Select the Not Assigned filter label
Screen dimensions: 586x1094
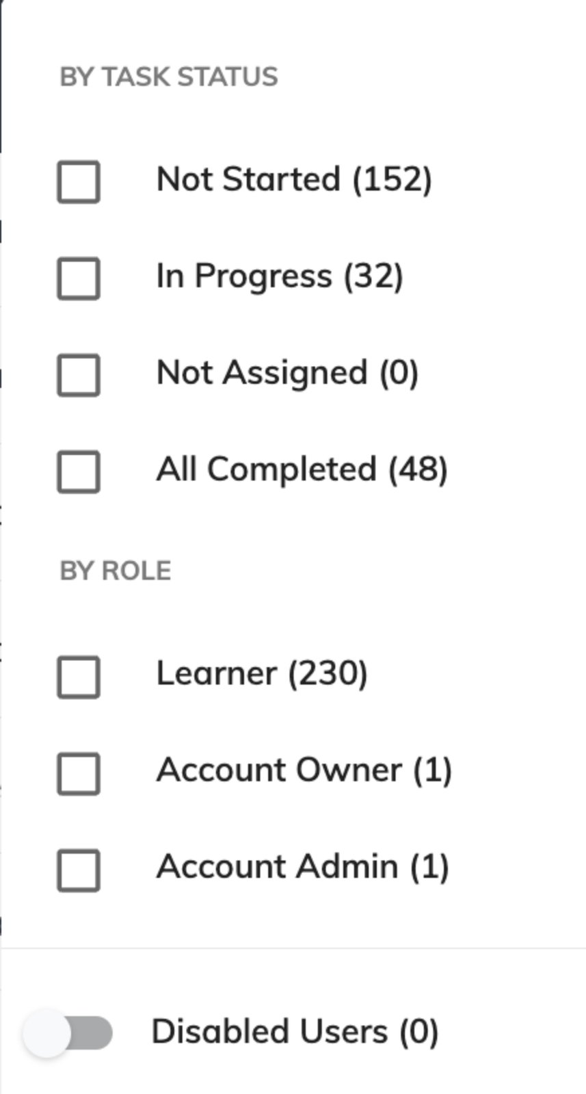[x=287, y=373]
